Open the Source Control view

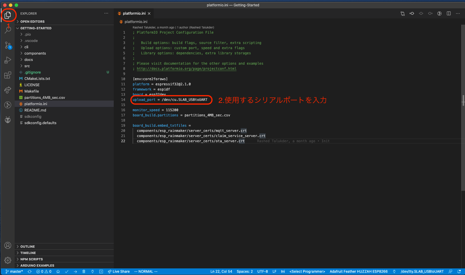click(x=8, y=45)
